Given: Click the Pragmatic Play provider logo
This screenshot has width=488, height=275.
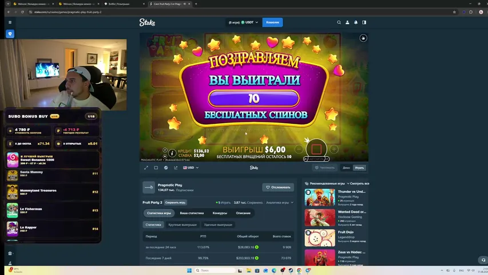Looking at the screenshot, I should 149,187.
